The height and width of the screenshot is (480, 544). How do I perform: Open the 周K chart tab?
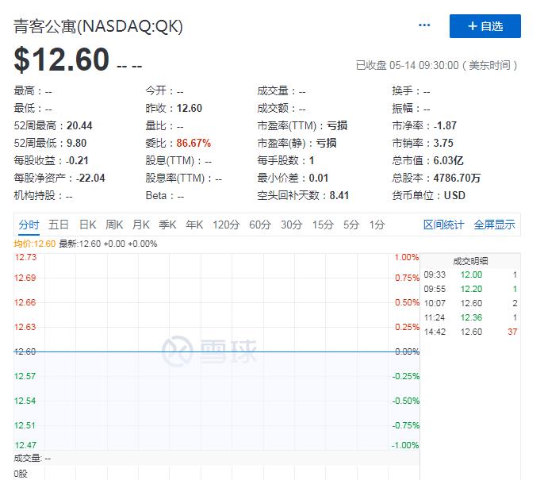114,225
